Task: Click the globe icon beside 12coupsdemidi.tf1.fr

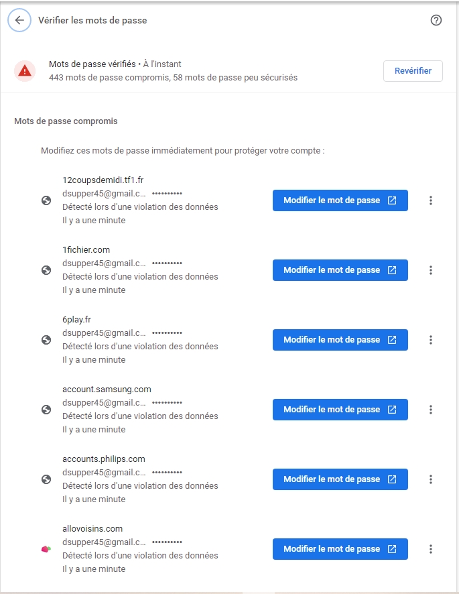Action: point(46,200)
